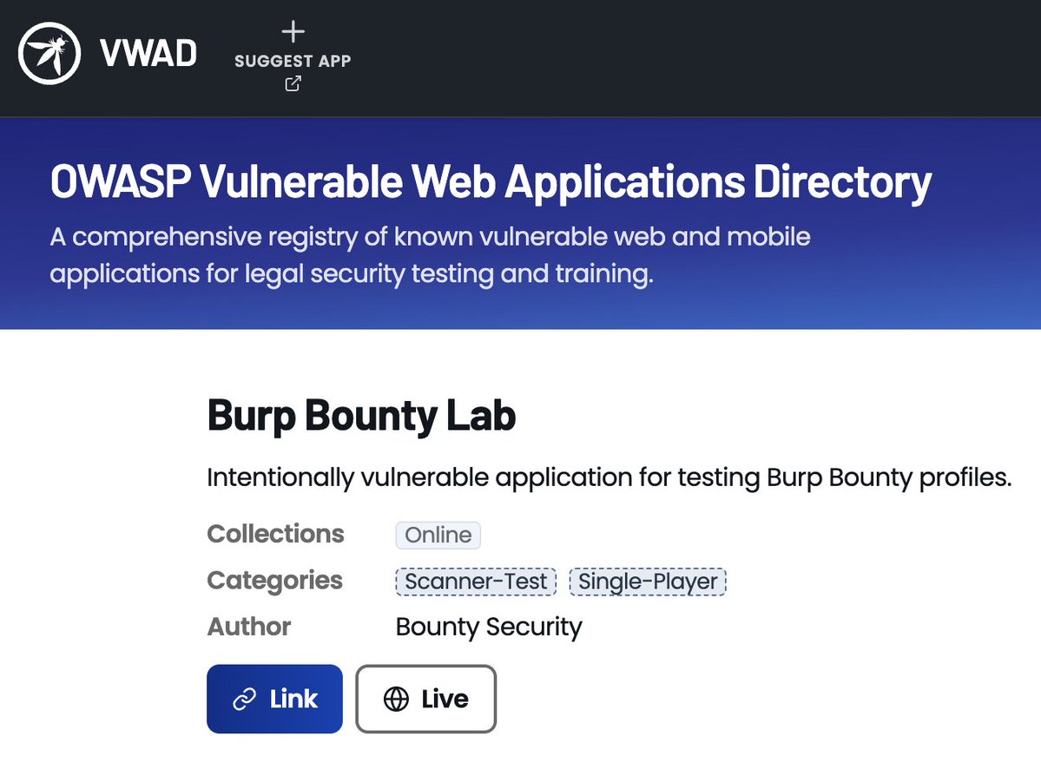Click the Bounty Security author name
1041x769 pixels.
coord(489,627)
